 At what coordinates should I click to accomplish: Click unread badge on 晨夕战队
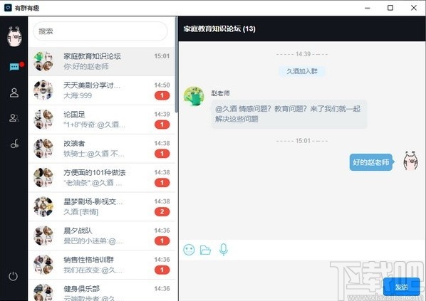coord(162,241)
